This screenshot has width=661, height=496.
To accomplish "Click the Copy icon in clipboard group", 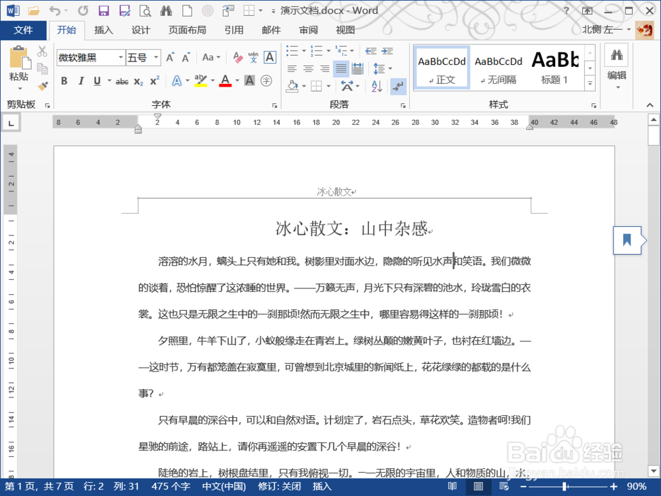I will (42, 68).
